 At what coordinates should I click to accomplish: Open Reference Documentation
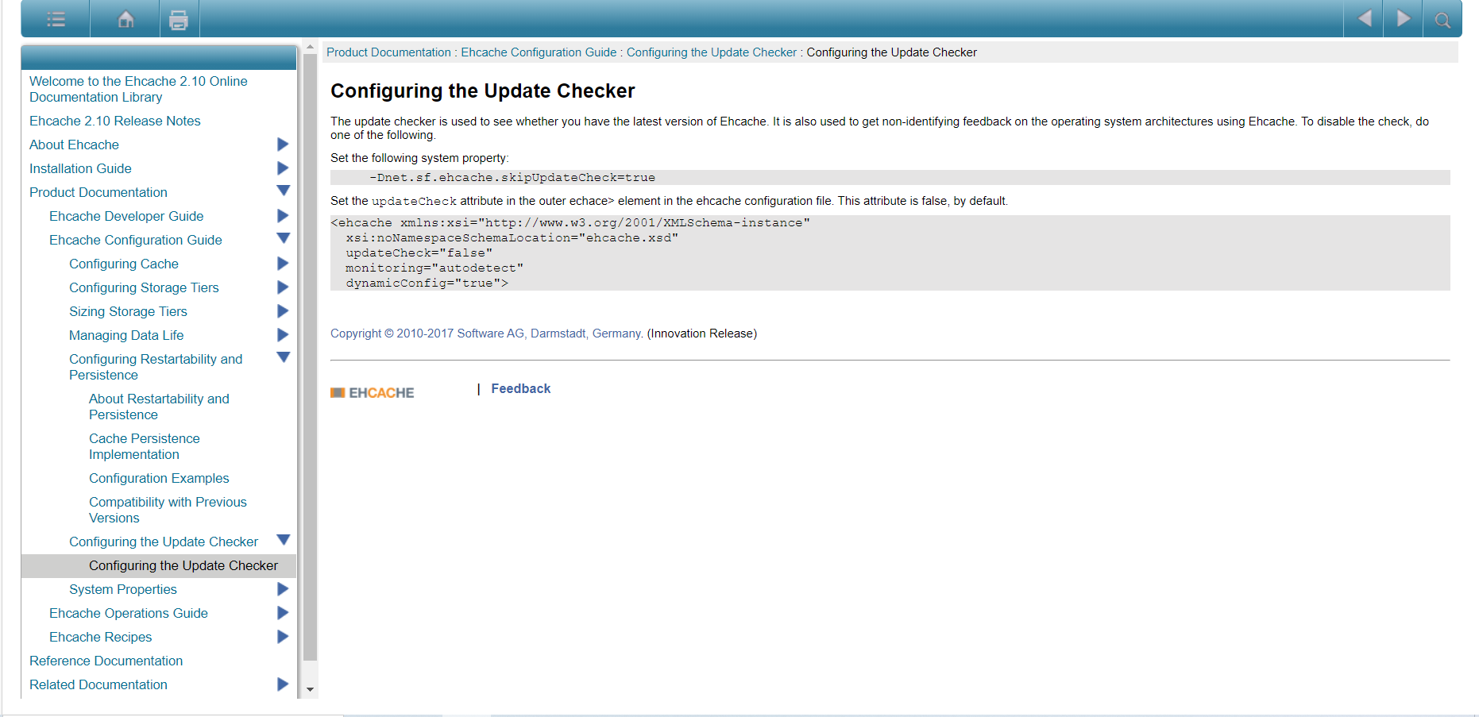click(106, 661)
